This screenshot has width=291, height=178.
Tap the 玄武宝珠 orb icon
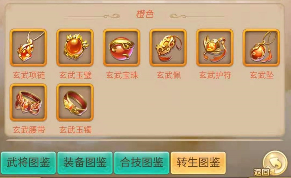[122, 48]
